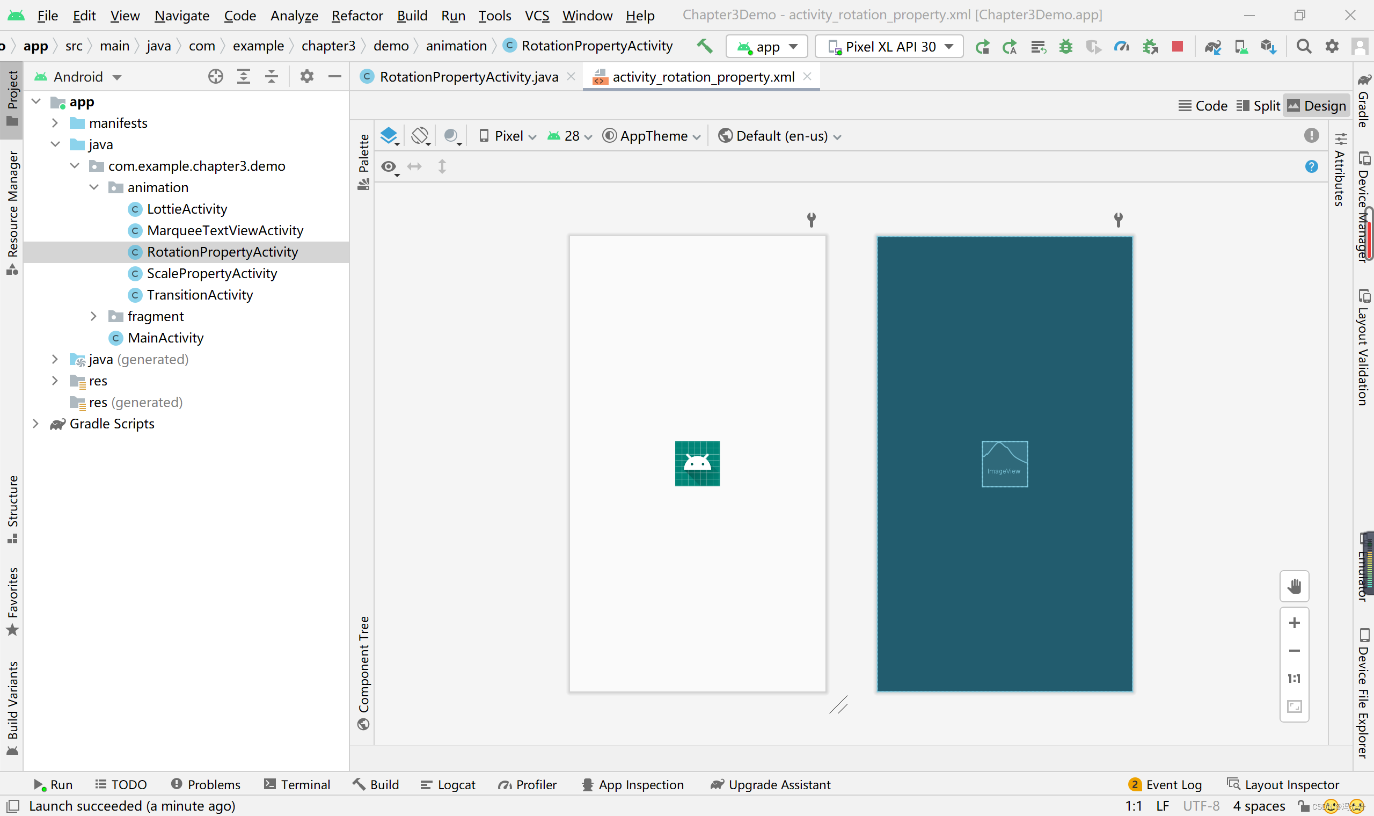Expand the fragment package folder
The image size is (1374, 816).
(x=93, y=316)
